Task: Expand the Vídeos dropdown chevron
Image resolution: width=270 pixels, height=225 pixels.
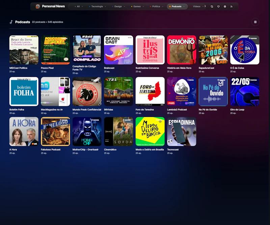Action: point(203,6)
